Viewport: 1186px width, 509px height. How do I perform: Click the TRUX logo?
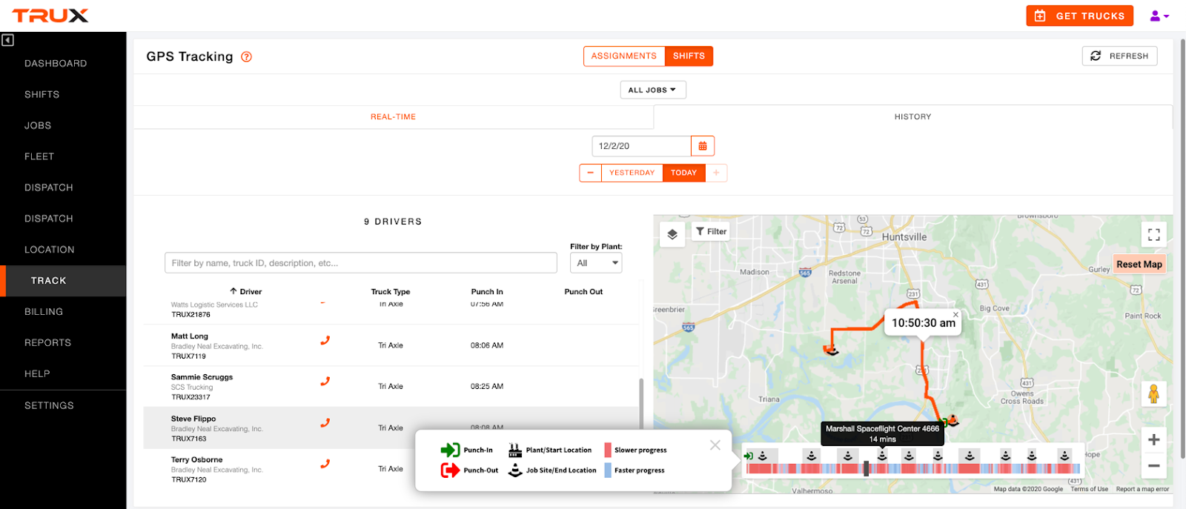(x=50, y=16)
